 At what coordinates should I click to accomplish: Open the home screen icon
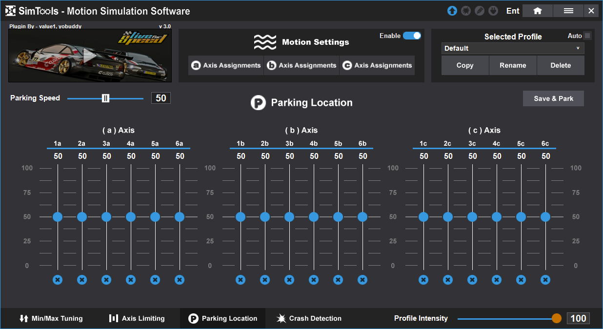coord(538,11)
